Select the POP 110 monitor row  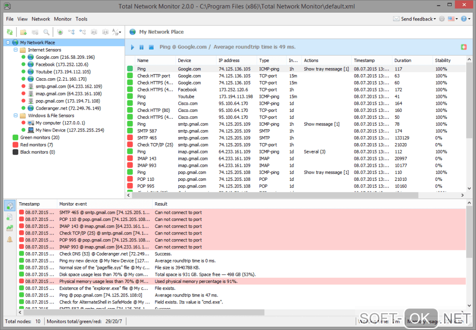tap(296, 179)
